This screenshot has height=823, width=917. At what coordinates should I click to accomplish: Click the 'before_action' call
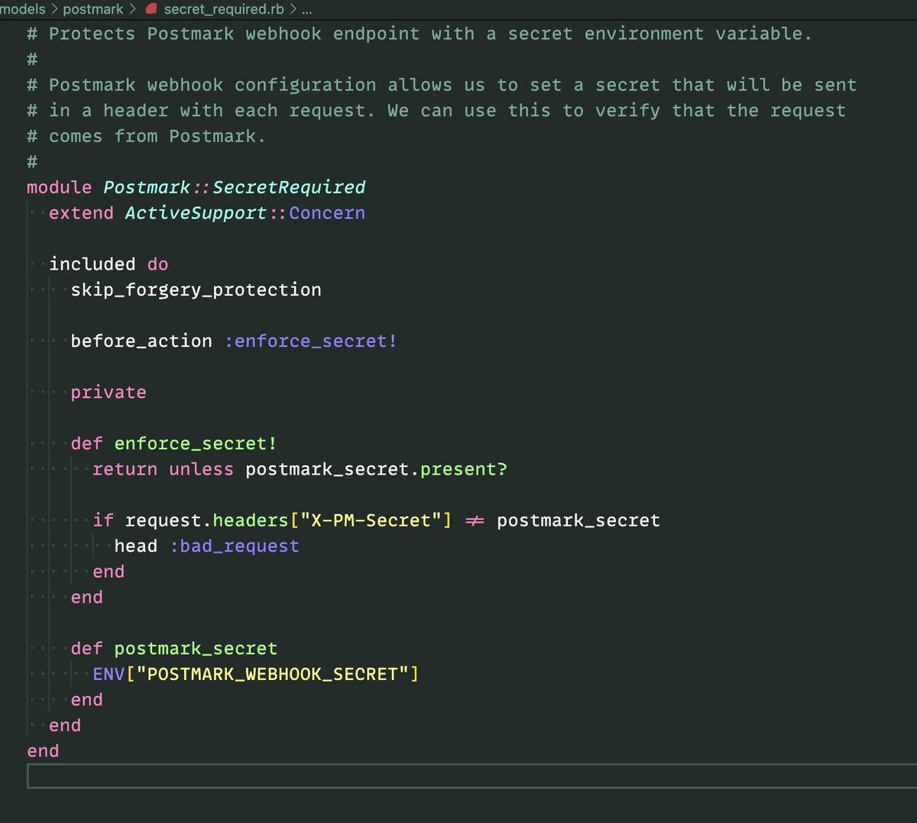click(141, 342)
